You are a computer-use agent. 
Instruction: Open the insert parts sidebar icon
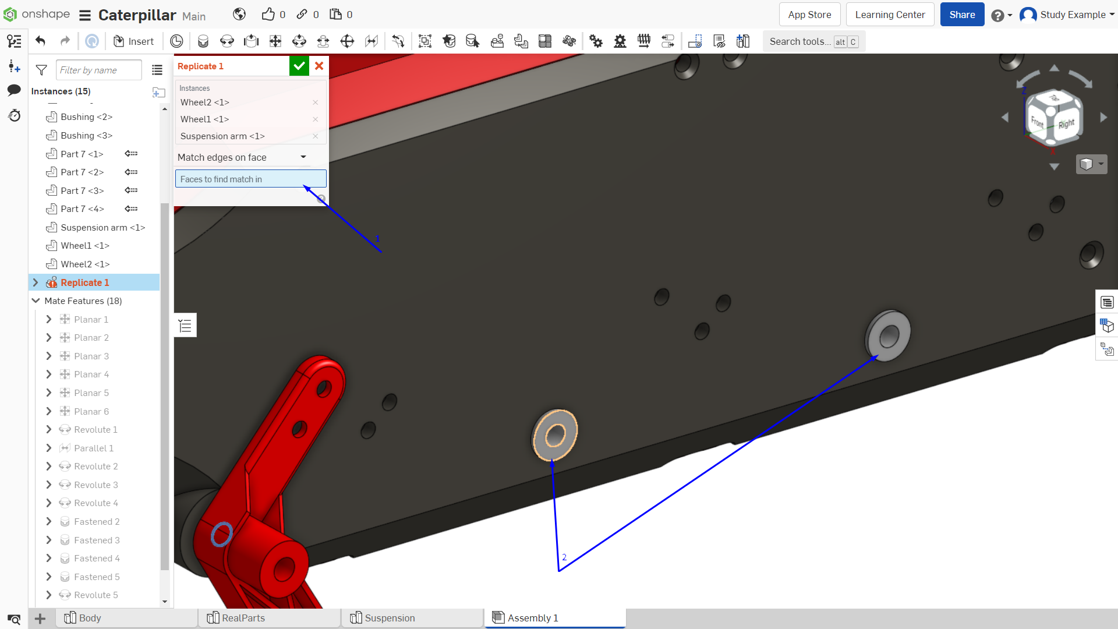14,66
